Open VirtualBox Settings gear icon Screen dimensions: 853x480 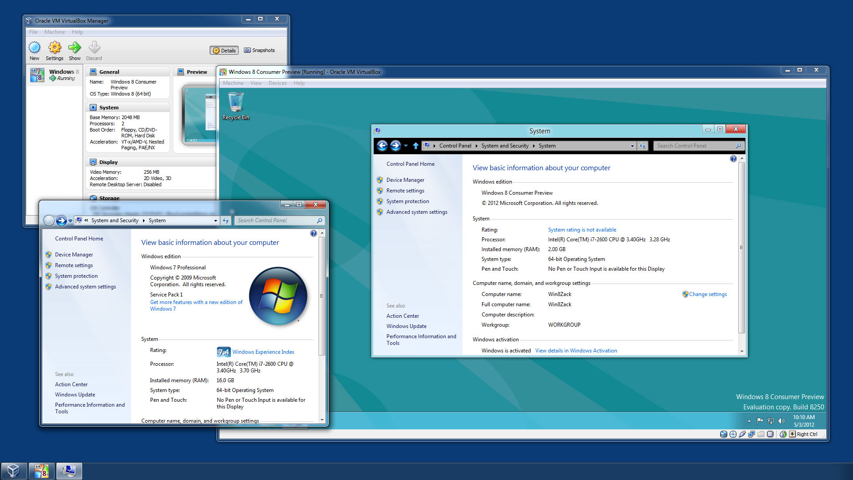click(x=55, y=48)
